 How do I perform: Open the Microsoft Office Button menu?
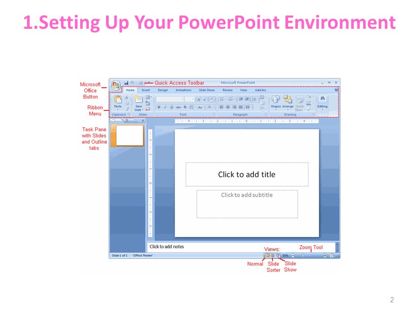116,85
